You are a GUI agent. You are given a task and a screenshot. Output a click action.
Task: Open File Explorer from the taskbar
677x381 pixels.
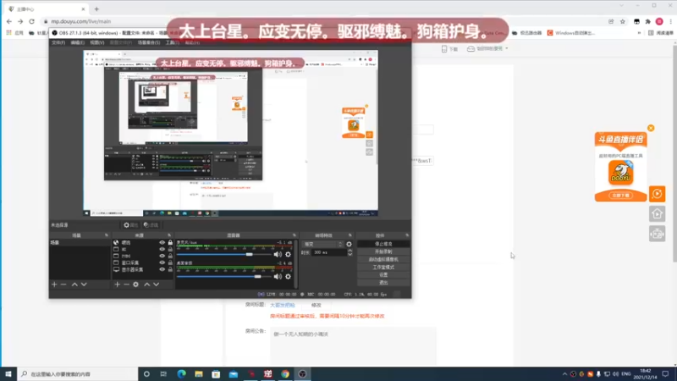[199, 374]
